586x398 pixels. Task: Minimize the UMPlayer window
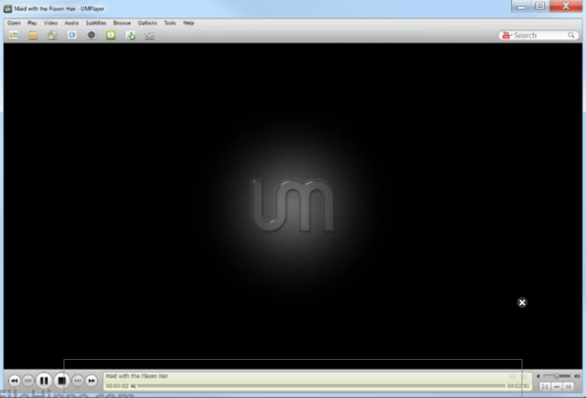522,6
